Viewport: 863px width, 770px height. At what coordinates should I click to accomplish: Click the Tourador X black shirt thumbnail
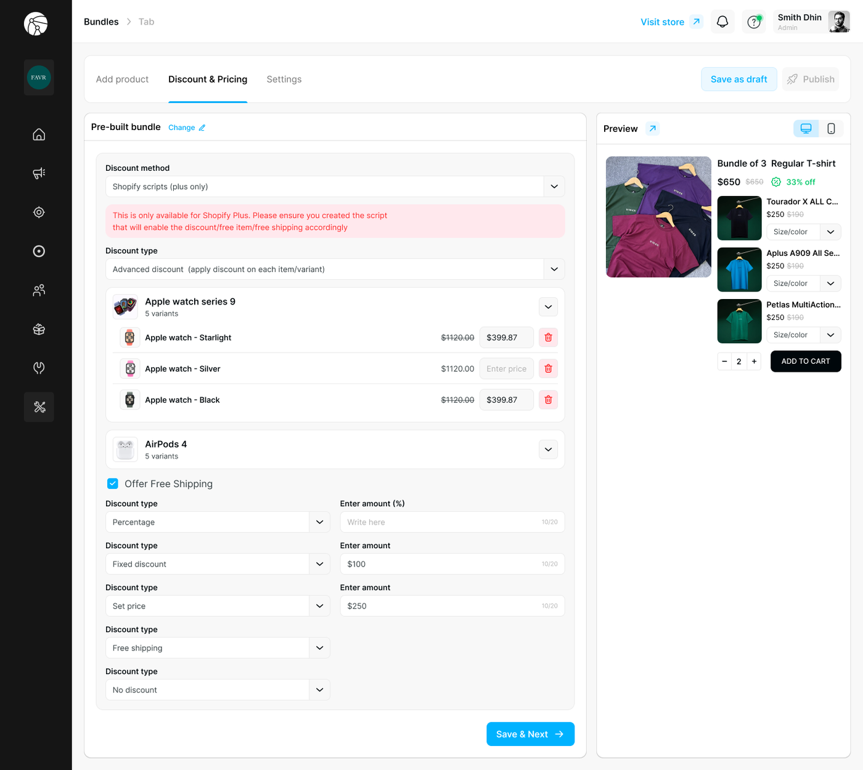[740, 218]
